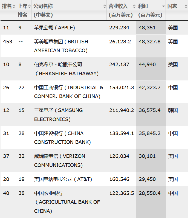Click the SAMSUNG ELECTRONICS company entry
The width and height of the screenshot is (188, 218).
pos(58,115)
